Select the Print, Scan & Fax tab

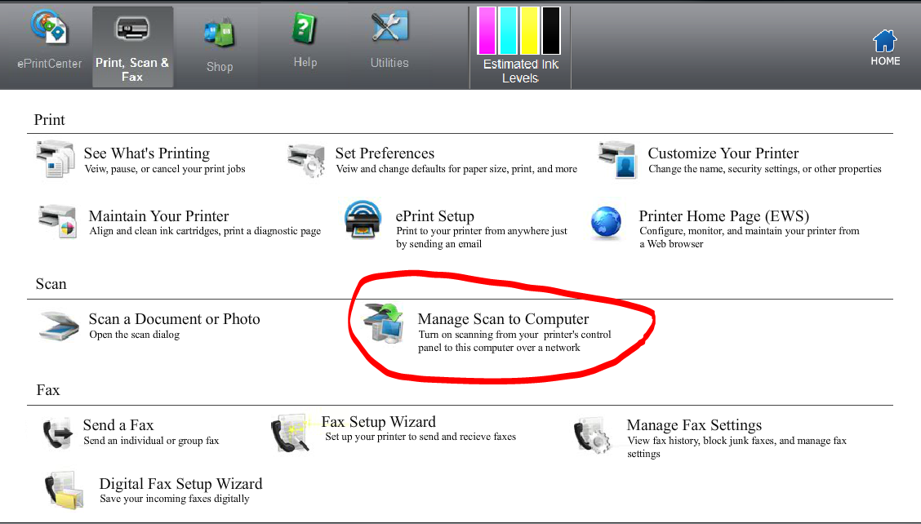pos(132,47)
